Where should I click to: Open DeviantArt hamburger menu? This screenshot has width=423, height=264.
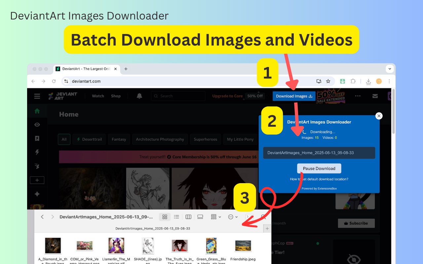pyautogui.click(x=37, y=96)
